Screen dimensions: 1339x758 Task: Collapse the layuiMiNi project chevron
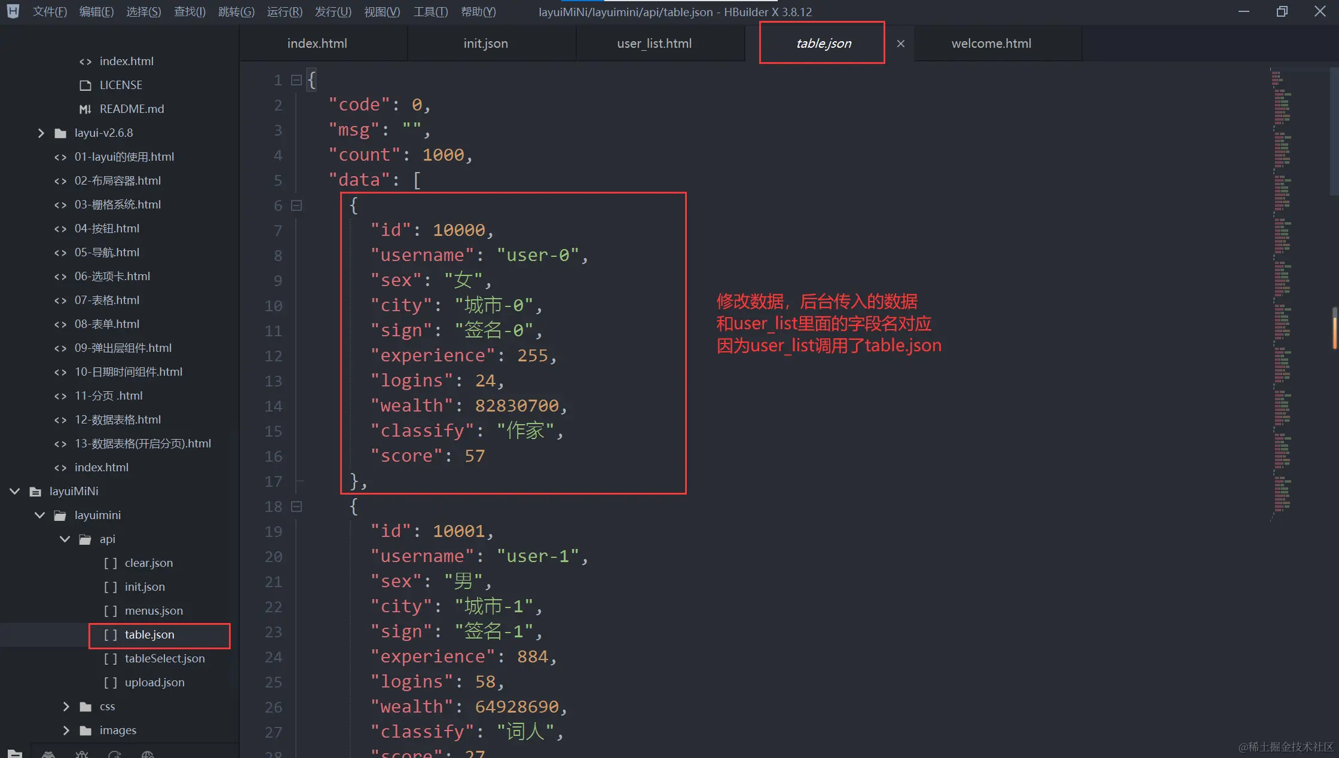[15, 492]
